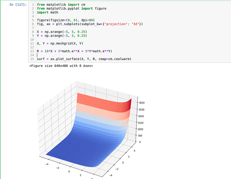Place cursor in empty line 14 of code

(x=72, y=55)
